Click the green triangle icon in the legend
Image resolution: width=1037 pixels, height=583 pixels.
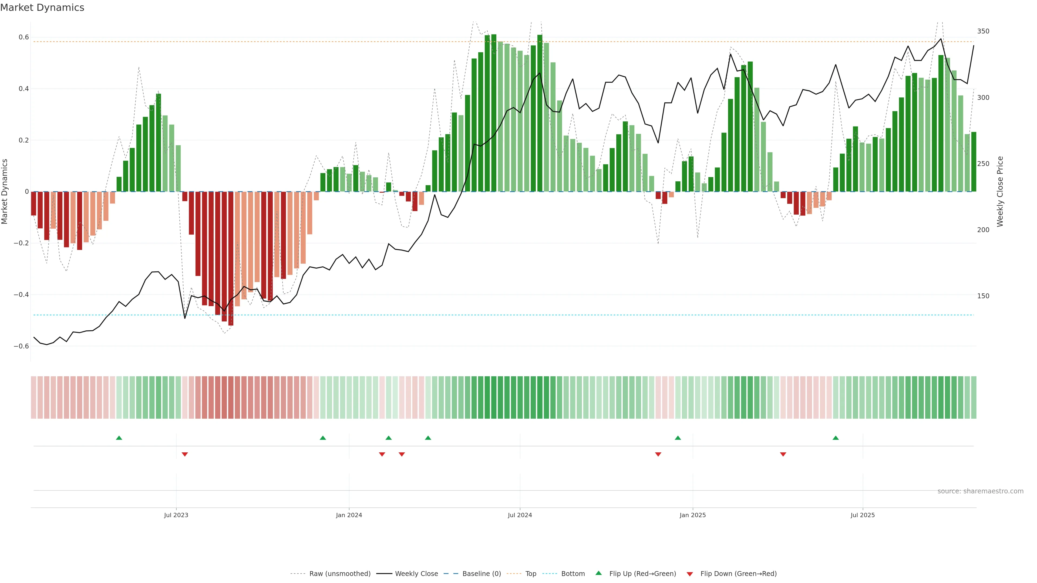(x=599, y=573)
